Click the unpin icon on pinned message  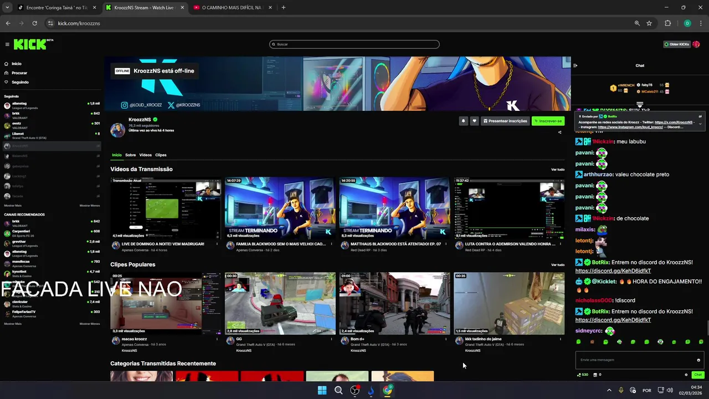tap(700, 116)
